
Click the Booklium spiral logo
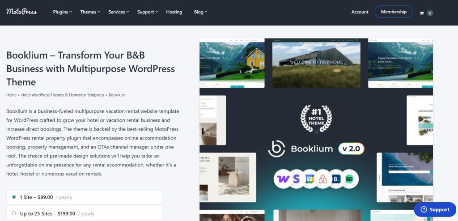pyautogui.click(x=276, y=149)
